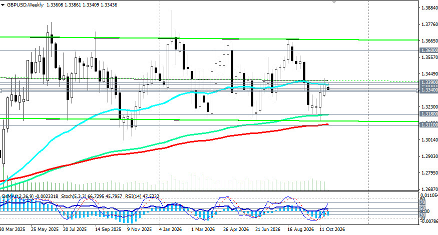Click the 4 Jan 2026 date label
Viewport: 438px width, 235px height.
170,229
